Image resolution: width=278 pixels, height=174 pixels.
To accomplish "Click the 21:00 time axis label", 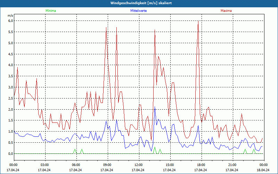I will tap(232, 165).
